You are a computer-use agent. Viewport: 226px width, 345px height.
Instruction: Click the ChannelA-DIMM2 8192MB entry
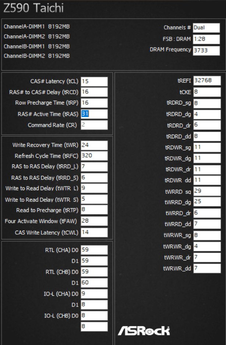(x=37, y=36)
